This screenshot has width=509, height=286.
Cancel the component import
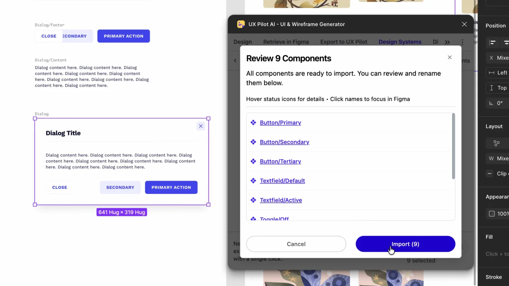pos(296,244)
